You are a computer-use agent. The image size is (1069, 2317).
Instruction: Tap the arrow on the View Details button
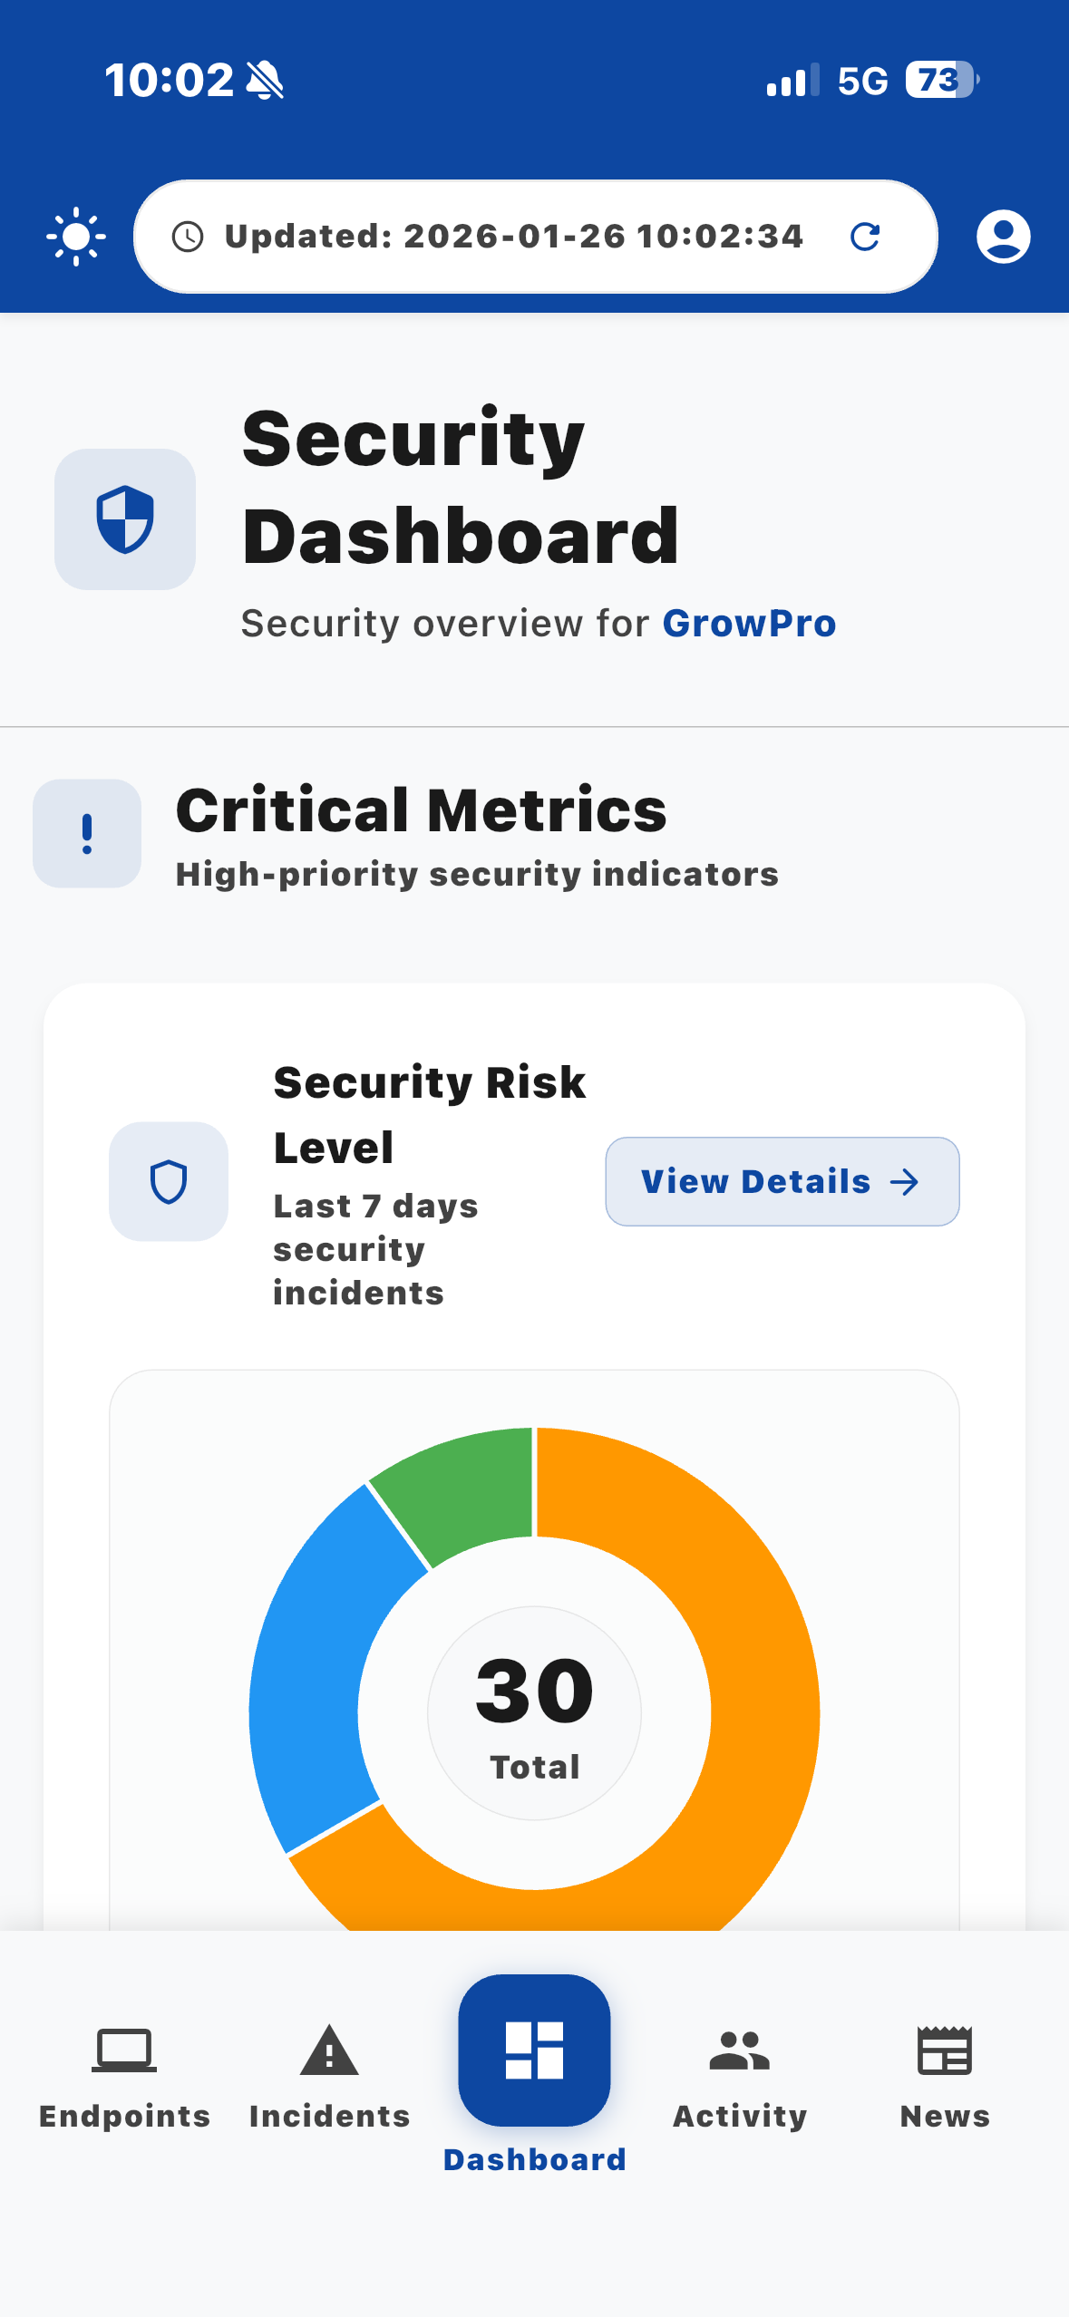(x=905, y=1182)
